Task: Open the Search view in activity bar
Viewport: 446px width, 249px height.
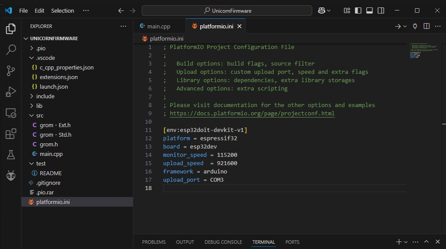Action: click(11, 49)
